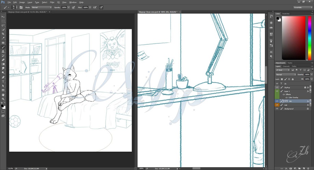Viewport: 314px width, 170px height.
Task: Open the brush panel toggle icon
Action: (x=21, y=7)
